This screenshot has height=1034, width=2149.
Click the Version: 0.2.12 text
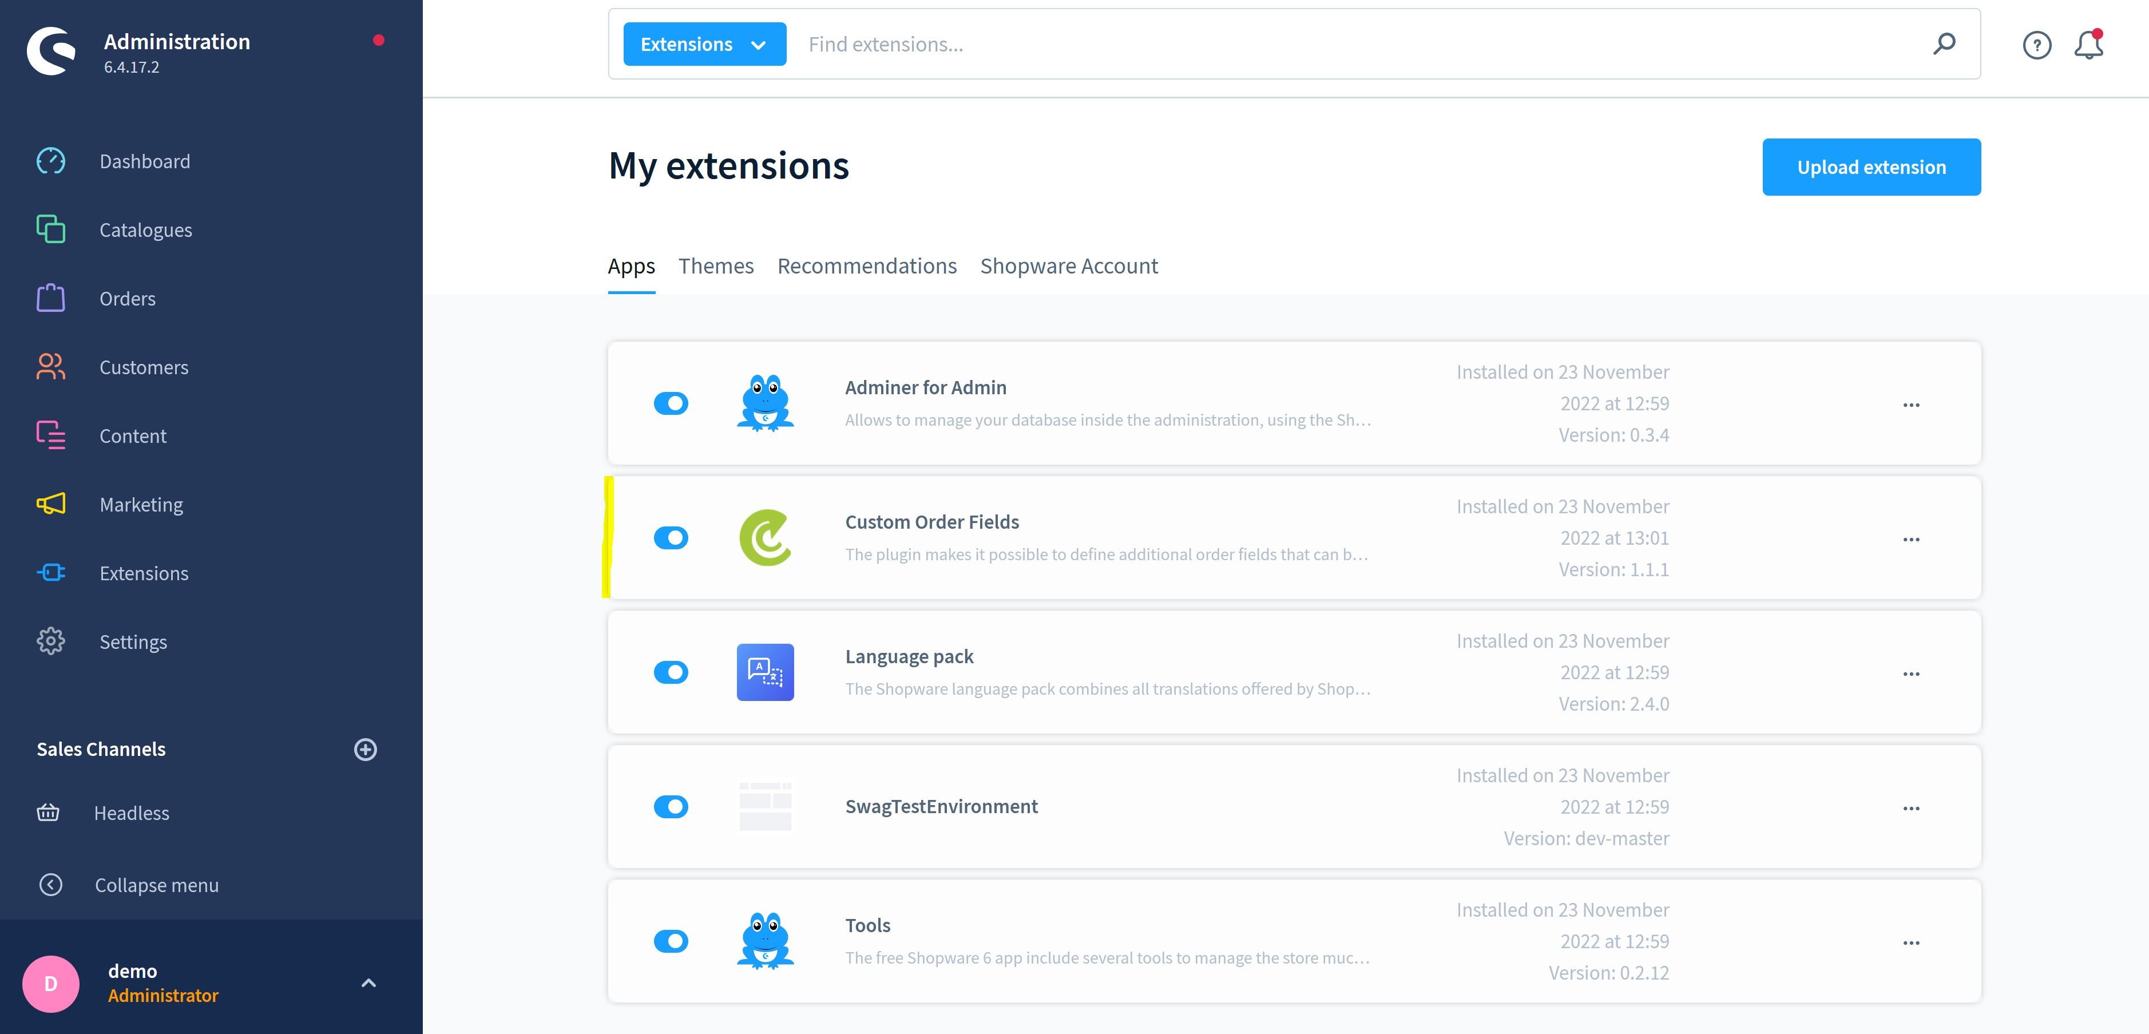click(1608, 972)
